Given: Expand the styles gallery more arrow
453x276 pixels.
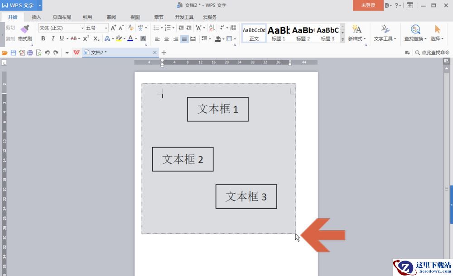Looking at the screenshot, I should click(x=342, y=40).
